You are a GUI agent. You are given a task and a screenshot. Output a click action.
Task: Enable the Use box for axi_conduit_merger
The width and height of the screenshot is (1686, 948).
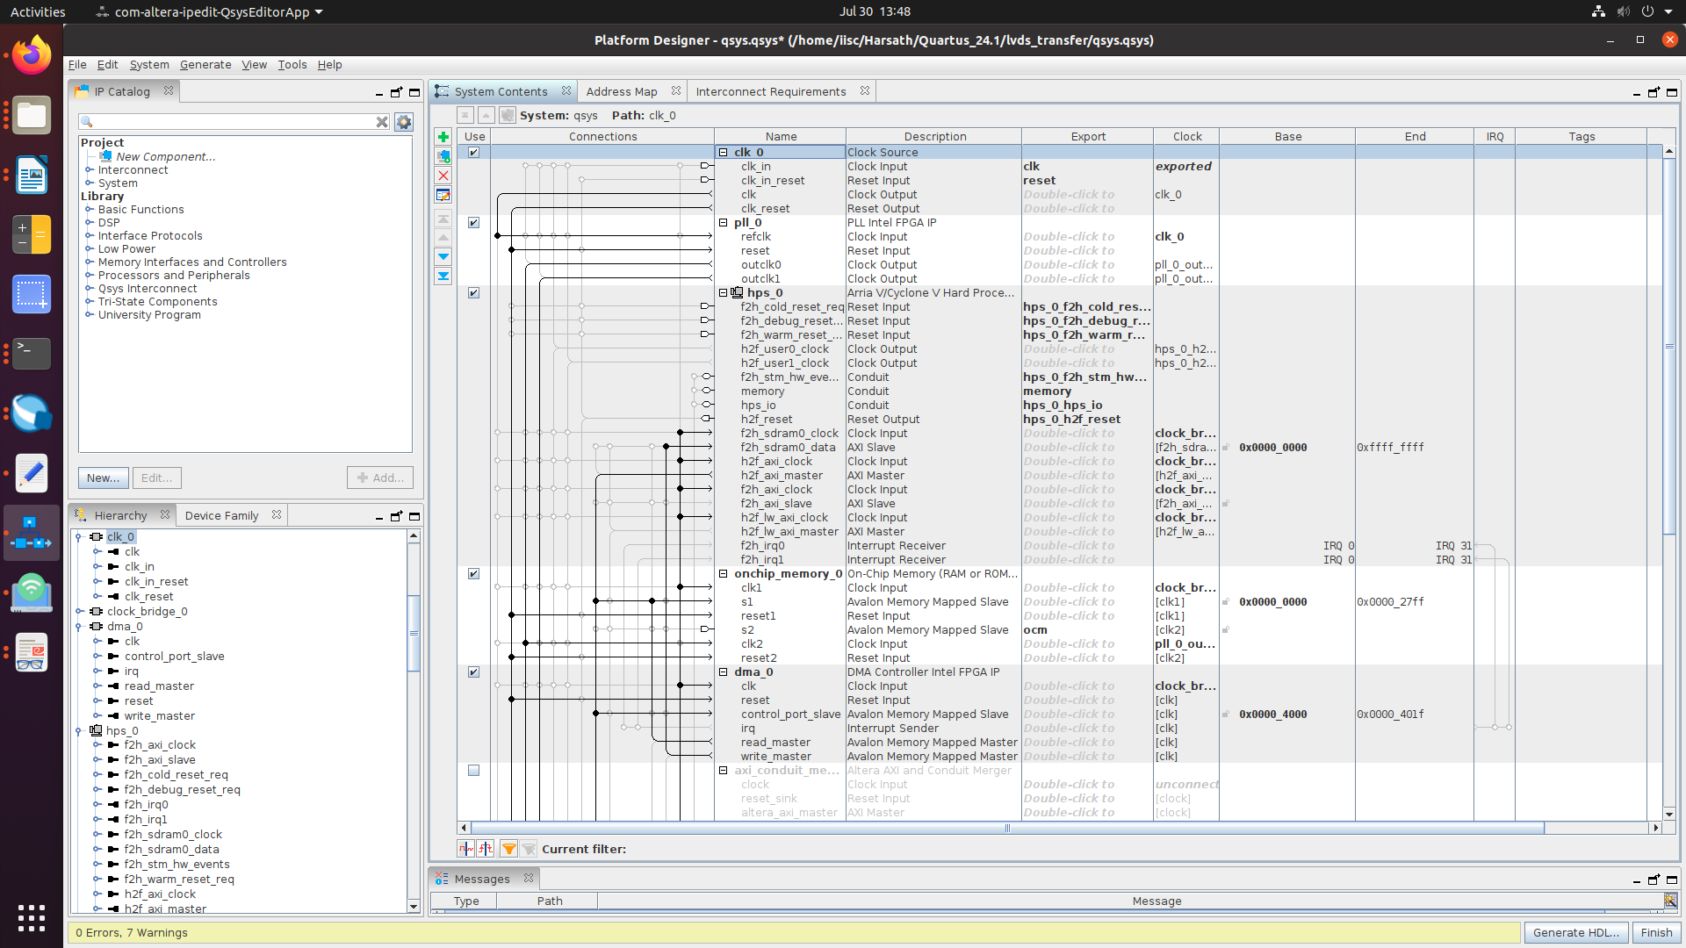pyautogui.click(x=474, y=770)
